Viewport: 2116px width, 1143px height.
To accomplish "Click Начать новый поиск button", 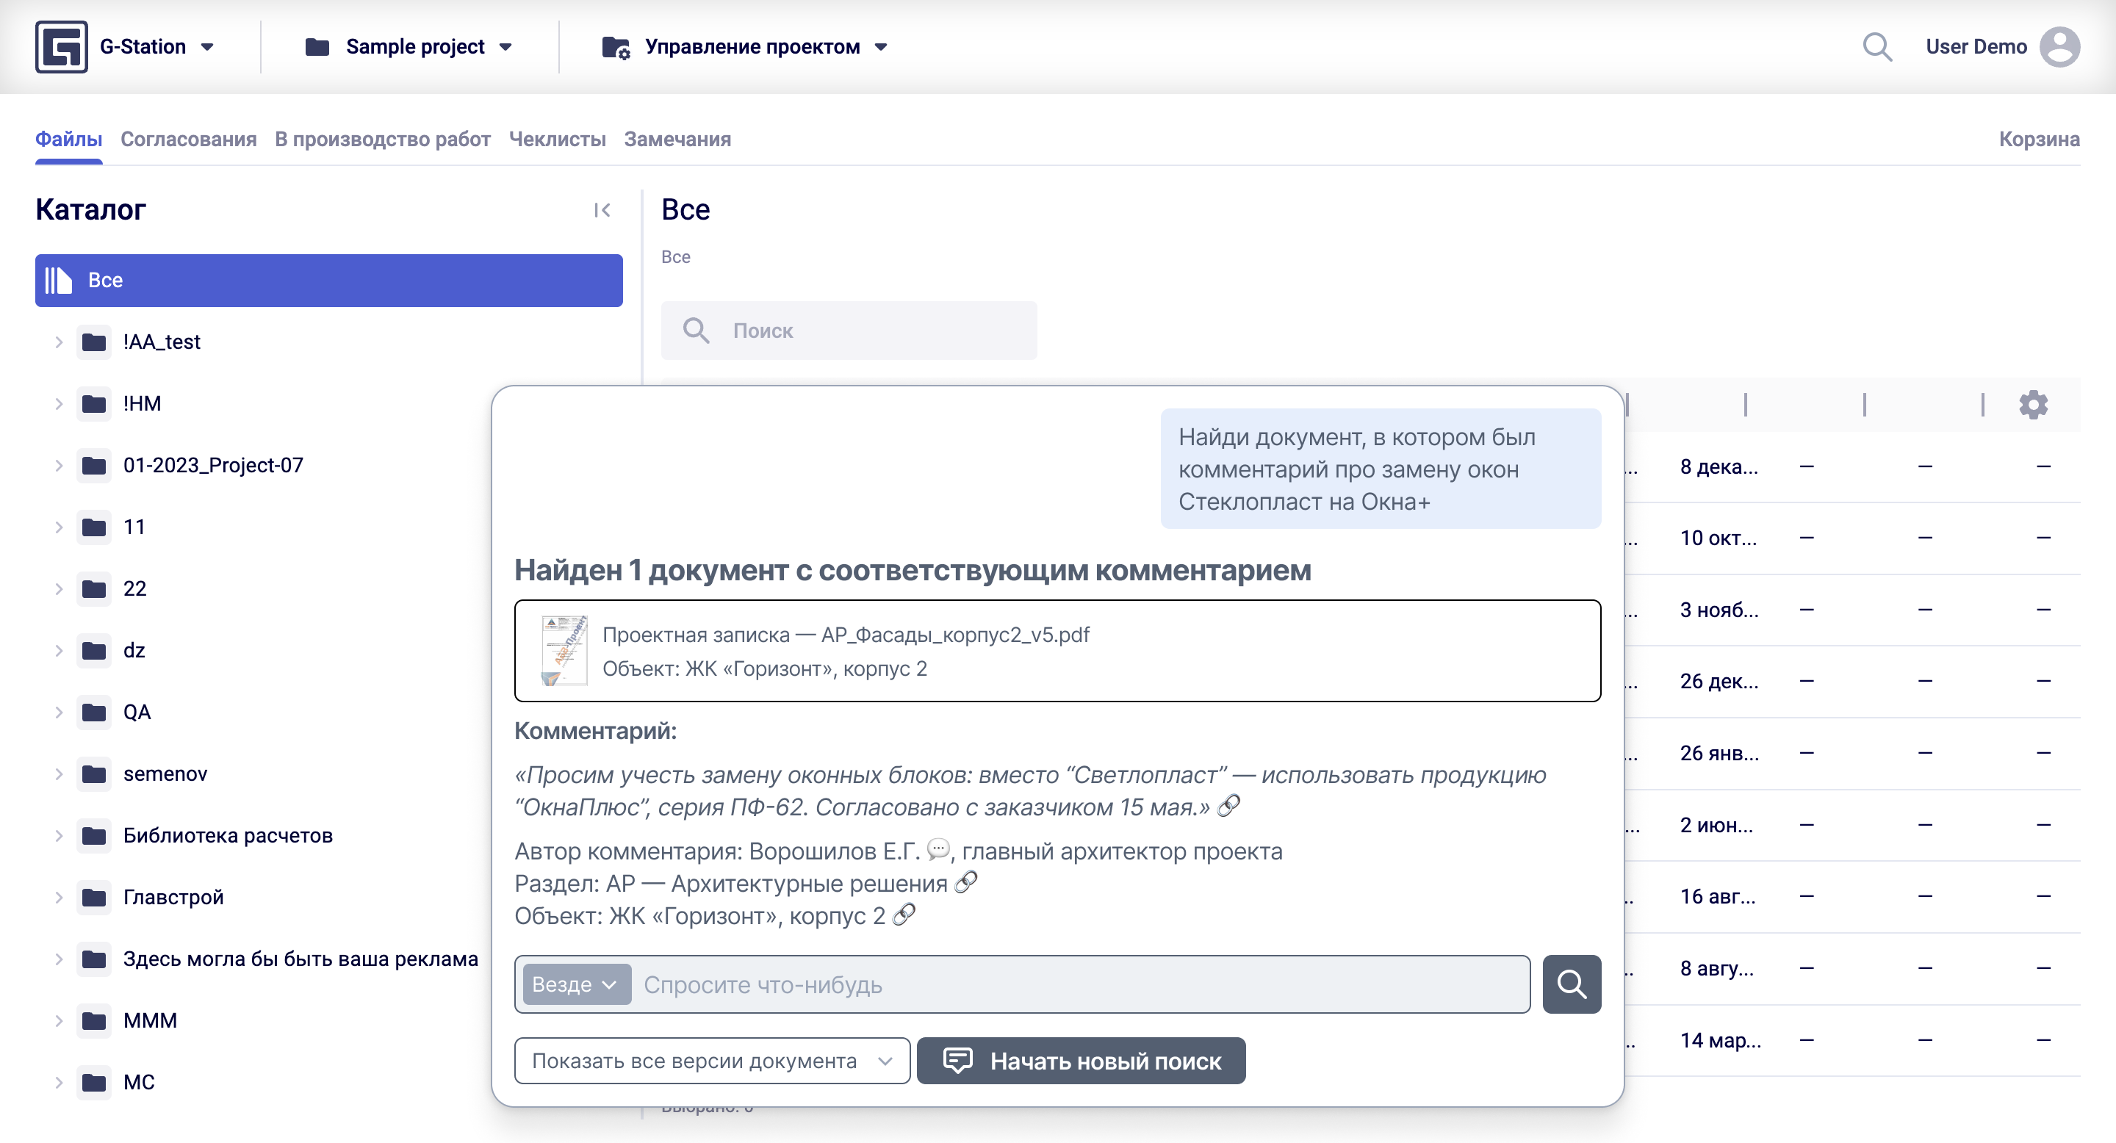I will [1081, 1061].
